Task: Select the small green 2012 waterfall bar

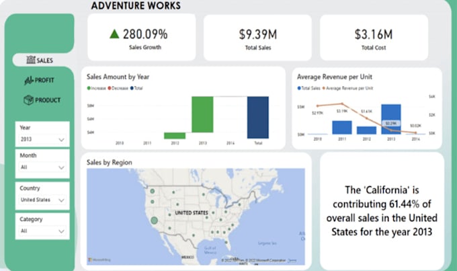Action: point(175,136)
